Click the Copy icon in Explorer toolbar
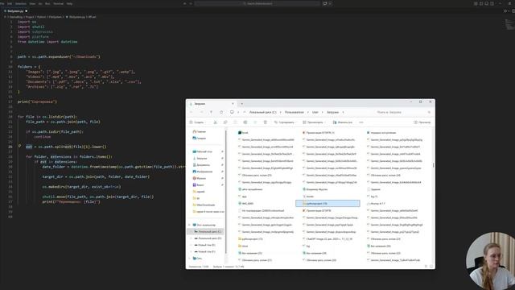 [225, 122]
